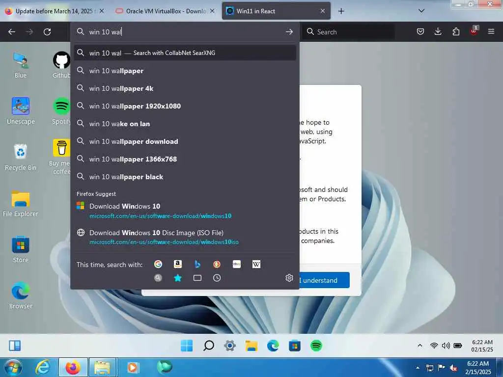The height and width of the screenshot is (377, 503).
Task: Click the go arrow in the address bar
Action: pyautogui.click(x=289, y=32)
